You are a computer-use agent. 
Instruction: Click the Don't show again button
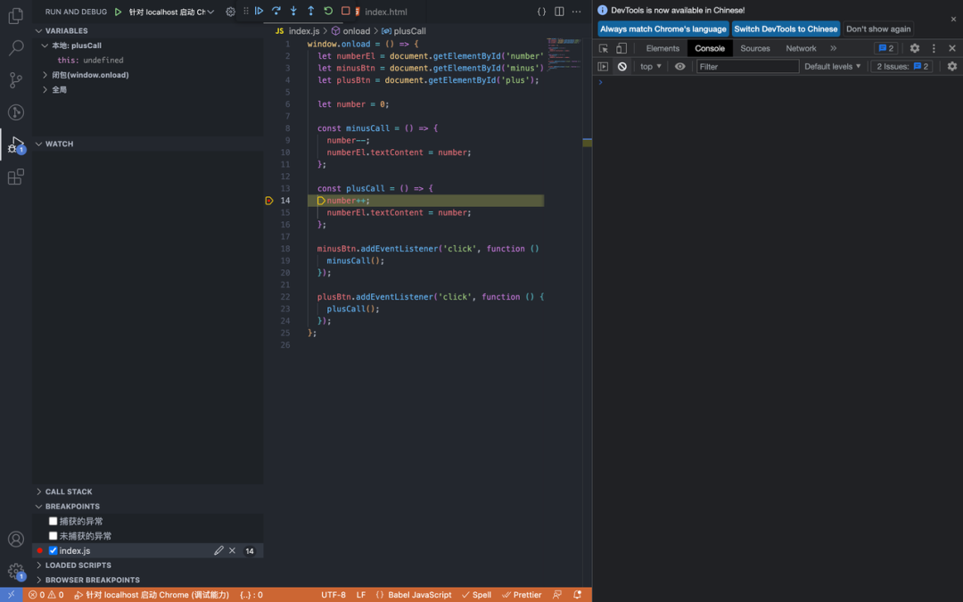(x=878, y=29)
